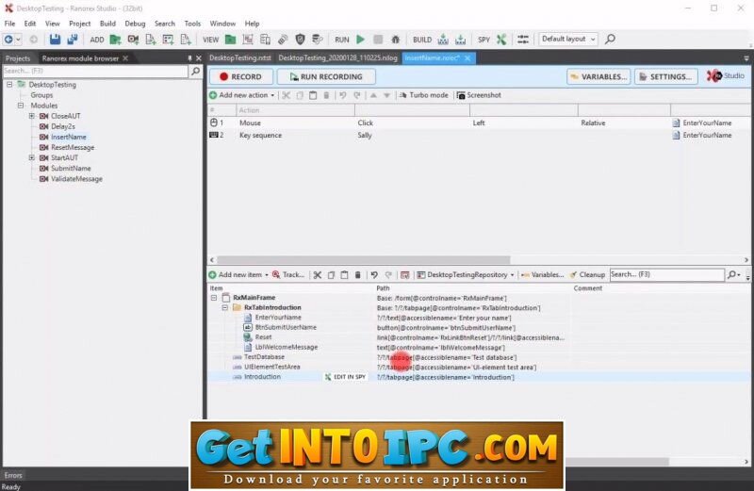
Task: Open the Debug menu
Action: 135,23
